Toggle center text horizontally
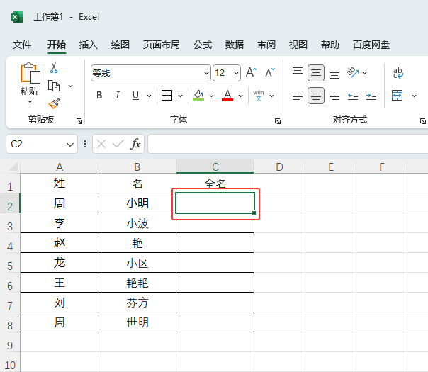The width and height of the screenshot is (428, 372). pyautogui.click(x=316, y=96)
